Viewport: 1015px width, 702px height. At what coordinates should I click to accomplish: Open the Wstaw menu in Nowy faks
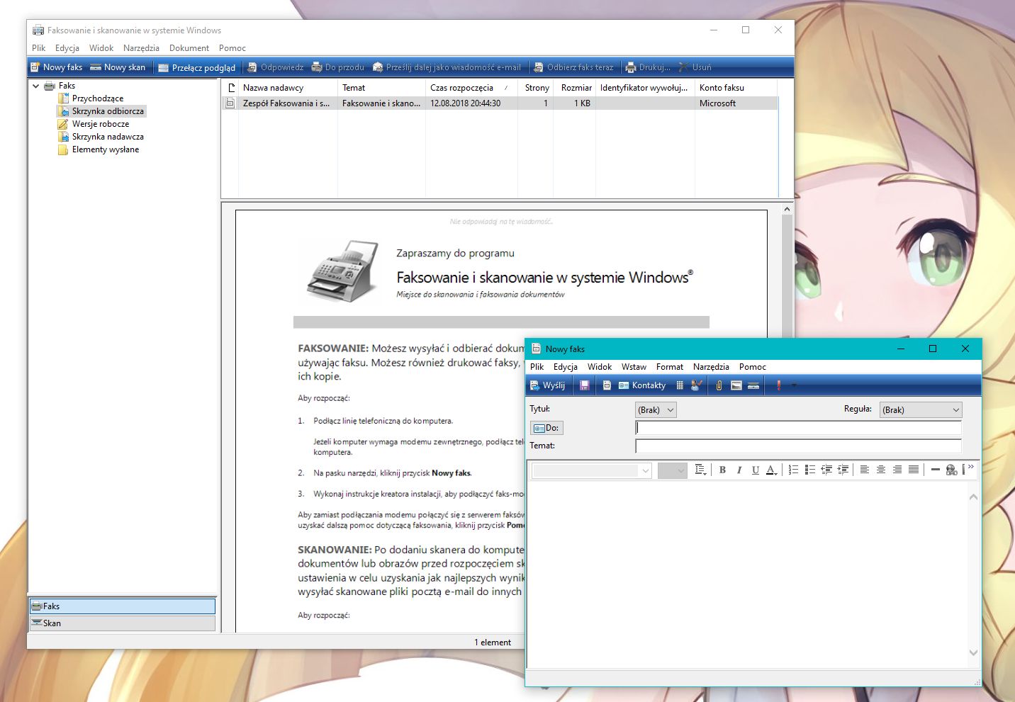[634, 367]
